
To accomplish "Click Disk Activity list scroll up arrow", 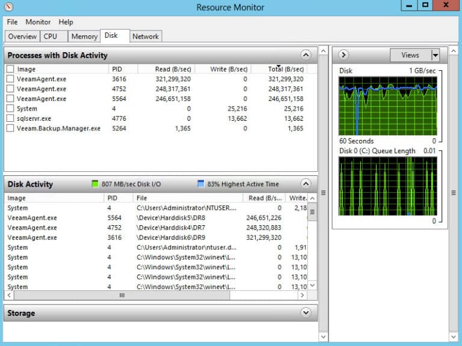I will (312, 198).
